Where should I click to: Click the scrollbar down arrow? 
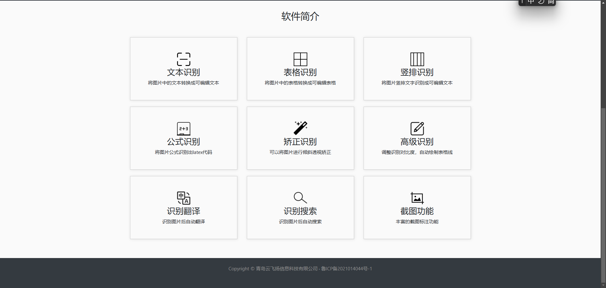tap(603, 285)
